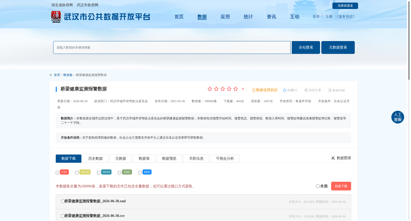Switch to 历史数据 tab
The width and height of the screenshot is (411, 221).
(x=96, y=159)
